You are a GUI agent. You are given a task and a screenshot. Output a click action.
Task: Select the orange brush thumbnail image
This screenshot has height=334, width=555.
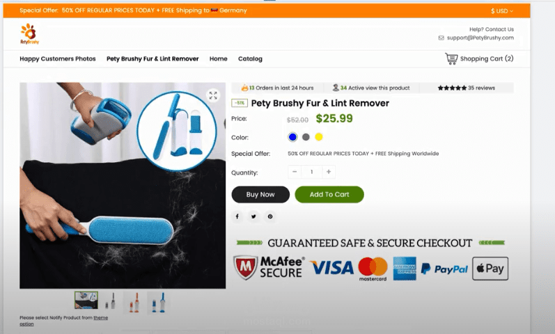click(x=134, y=303)
